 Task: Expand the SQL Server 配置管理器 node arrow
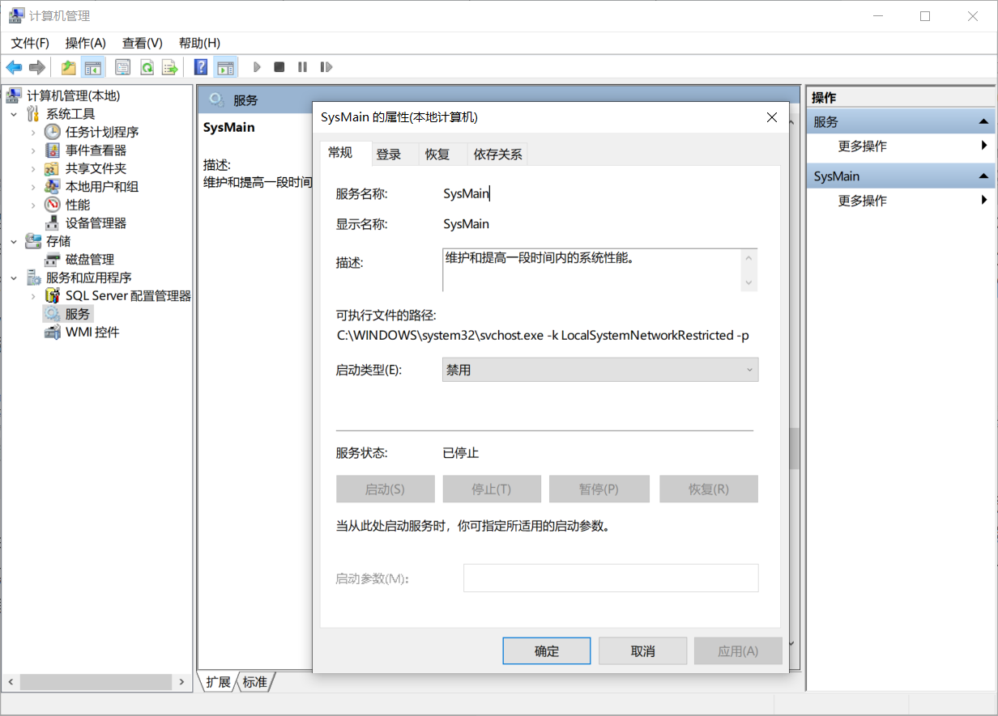tap(33, 296)
